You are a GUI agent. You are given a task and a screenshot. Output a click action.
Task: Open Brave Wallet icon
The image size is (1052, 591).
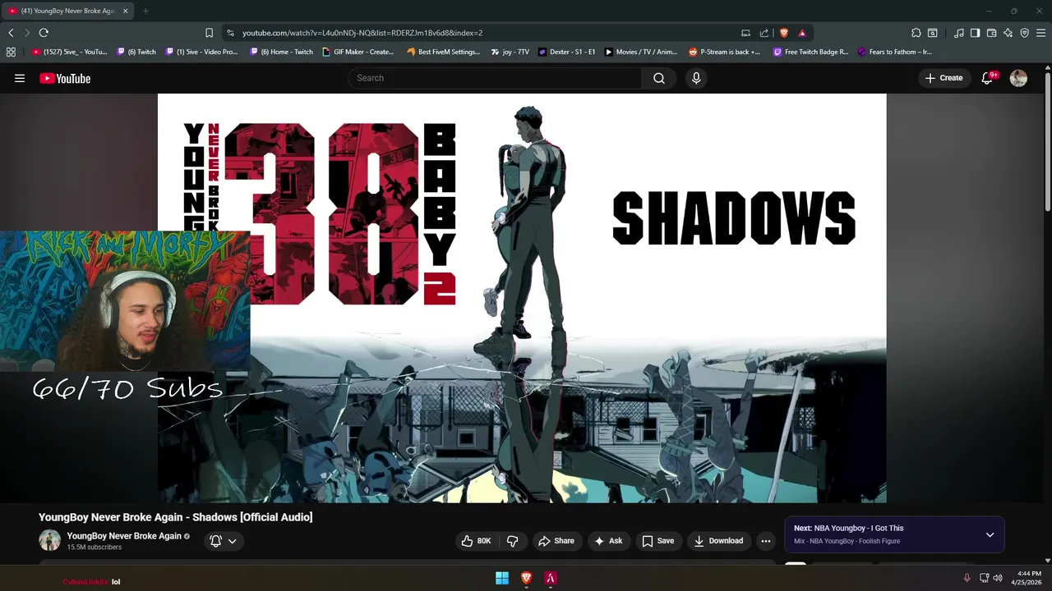coord(991,33)
